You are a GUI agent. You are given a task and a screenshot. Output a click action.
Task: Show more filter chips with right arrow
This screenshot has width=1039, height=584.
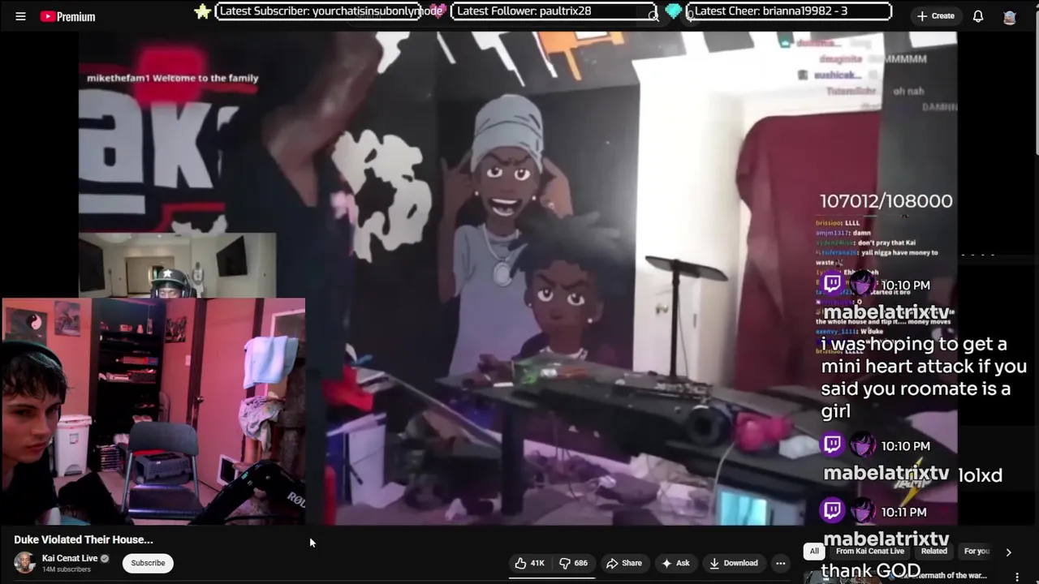(1009, 552)
